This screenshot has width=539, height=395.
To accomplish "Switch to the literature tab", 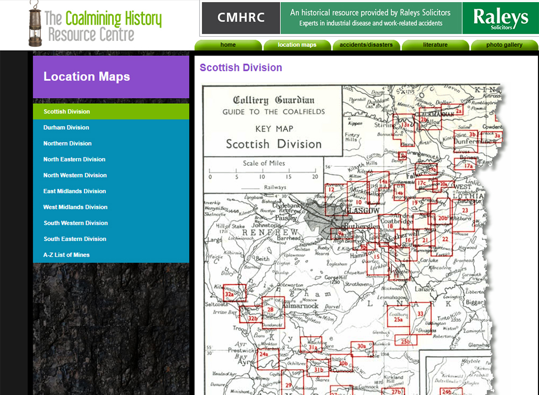I will click(435, 45).
